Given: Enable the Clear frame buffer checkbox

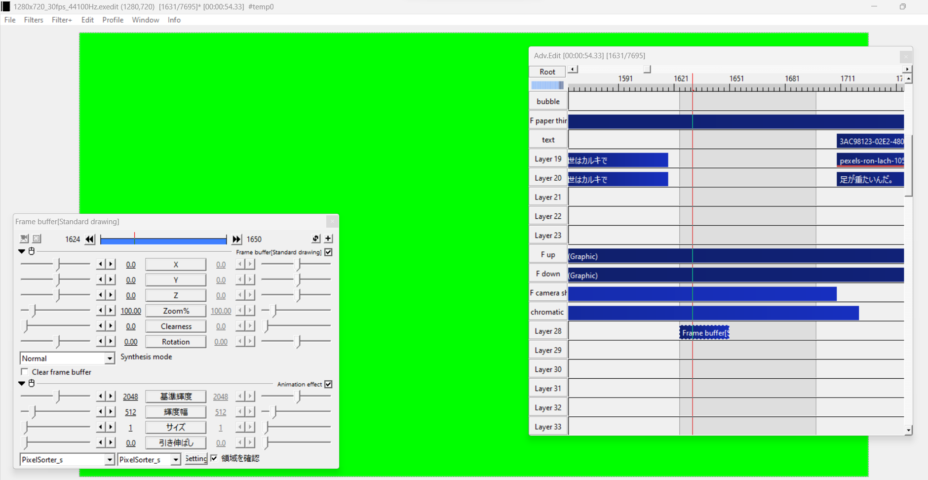Looking at the screenshot, I should coord(24,372).
